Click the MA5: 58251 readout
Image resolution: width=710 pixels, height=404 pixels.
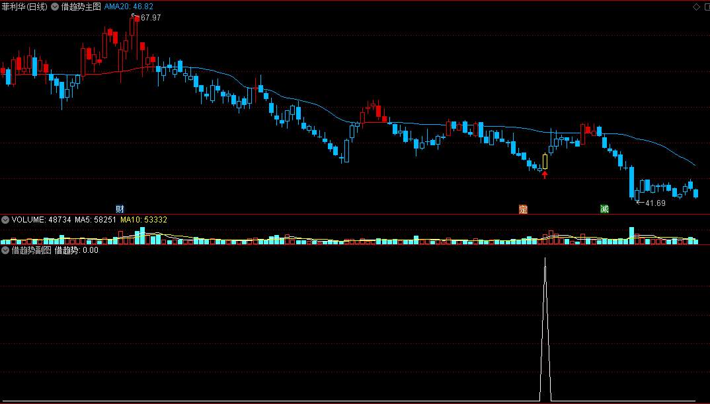95,220
